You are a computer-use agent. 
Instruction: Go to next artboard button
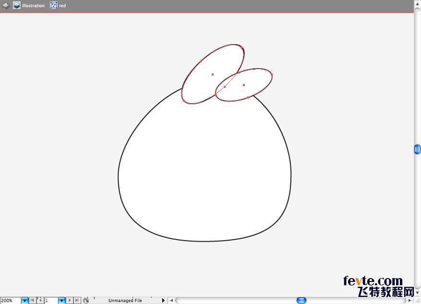(70, 301)
